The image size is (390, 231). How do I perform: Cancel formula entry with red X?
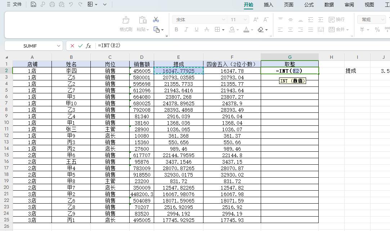point(72,46)
